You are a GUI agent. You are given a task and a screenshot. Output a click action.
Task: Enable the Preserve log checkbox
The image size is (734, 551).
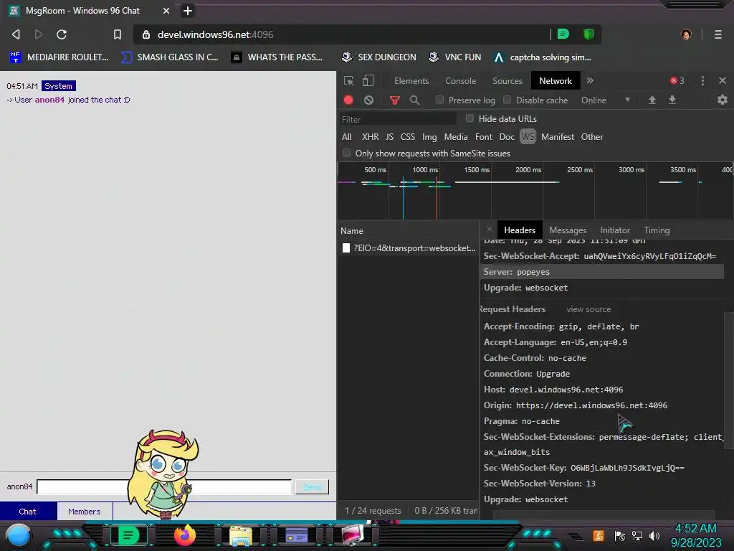point(439,99)
